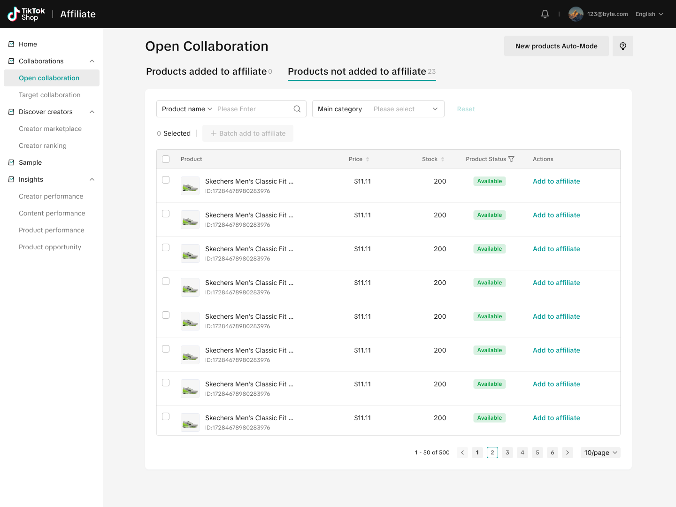Click the Actions column header
676x507 pixels.
tap(543, 159)
